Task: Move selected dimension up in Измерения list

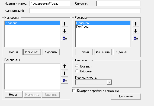Action: [65, 24]
